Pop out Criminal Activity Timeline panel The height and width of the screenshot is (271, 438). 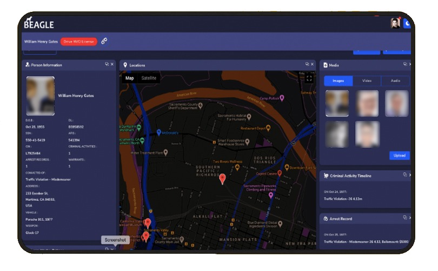pyautogui.click(x=405, y=175)
